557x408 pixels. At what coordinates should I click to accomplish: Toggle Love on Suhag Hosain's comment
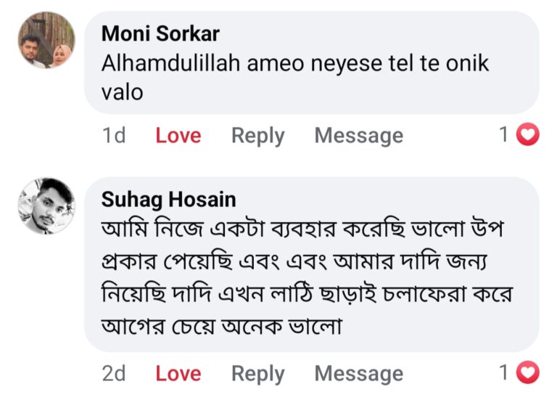click(x=178, y=373)
